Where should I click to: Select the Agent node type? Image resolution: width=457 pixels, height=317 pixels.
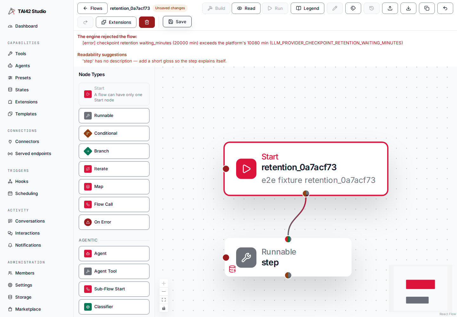[114, 254]
